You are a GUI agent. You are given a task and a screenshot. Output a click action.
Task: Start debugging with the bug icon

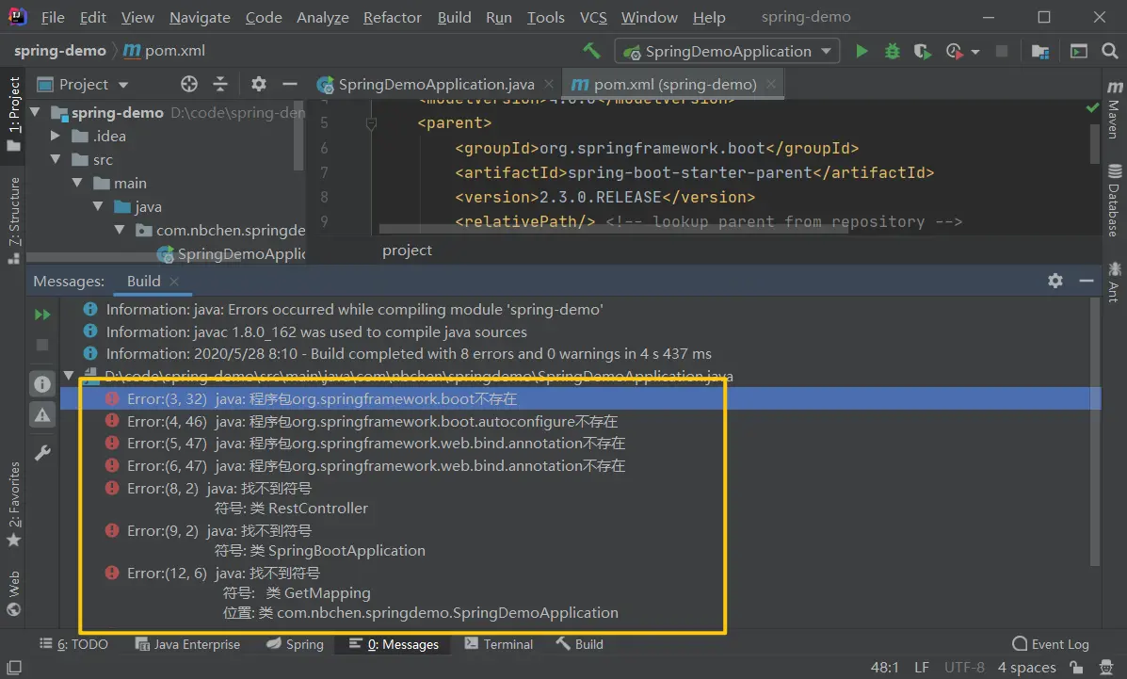892,51
